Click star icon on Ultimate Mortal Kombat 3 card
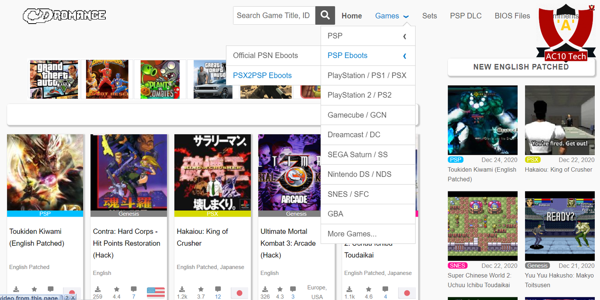Viewport: 600px width, 300px height. tap(280, 289)
